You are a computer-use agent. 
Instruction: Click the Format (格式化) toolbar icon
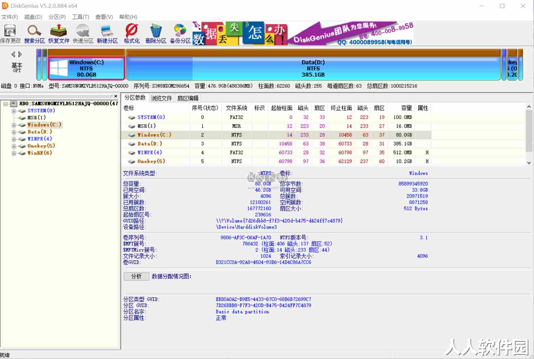131,34
